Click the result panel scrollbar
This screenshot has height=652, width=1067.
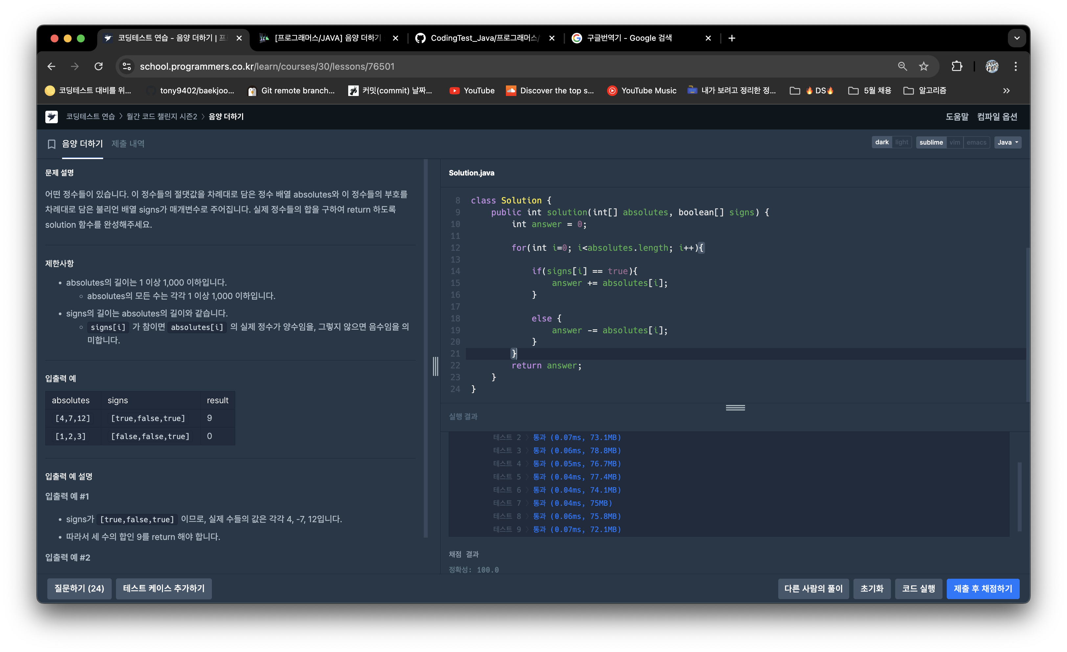1019,497
